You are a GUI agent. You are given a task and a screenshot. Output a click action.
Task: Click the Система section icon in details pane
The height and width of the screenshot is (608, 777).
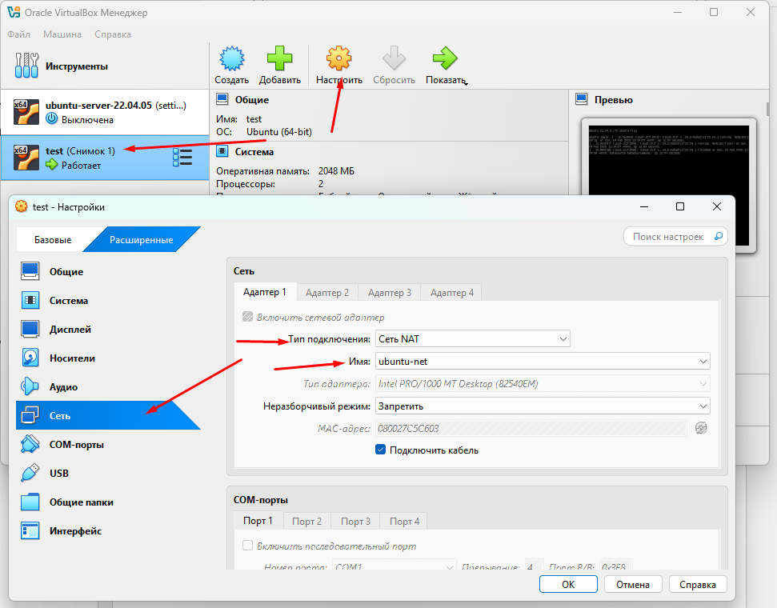(222, 151)
